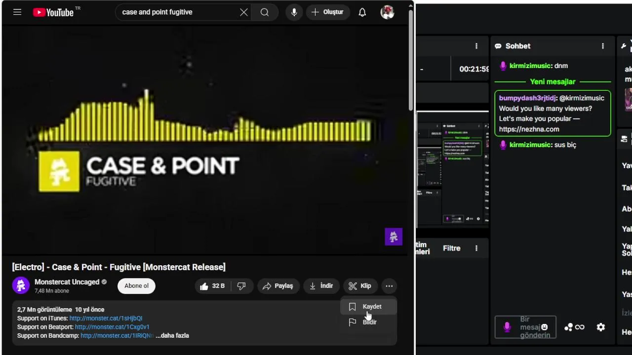This screenshot has width=632, height=355.
Task: Open the Filtre panel three-dot options
Action: [x=476, y=248]
